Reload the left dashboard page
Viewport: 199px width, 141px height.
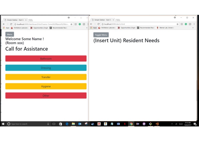tap(11, 24)
